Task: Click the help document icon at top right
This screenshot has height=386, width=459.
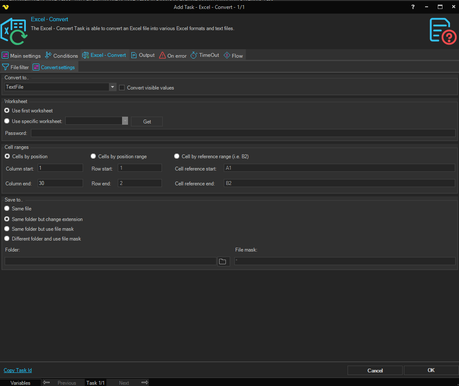Action: point(442,31)
